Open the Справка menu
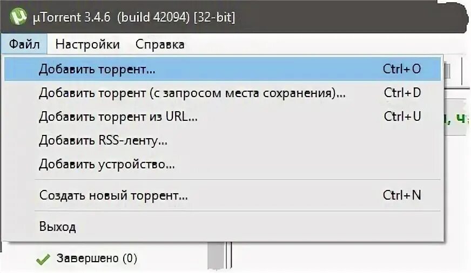The image size is (471, 273). 160,44
